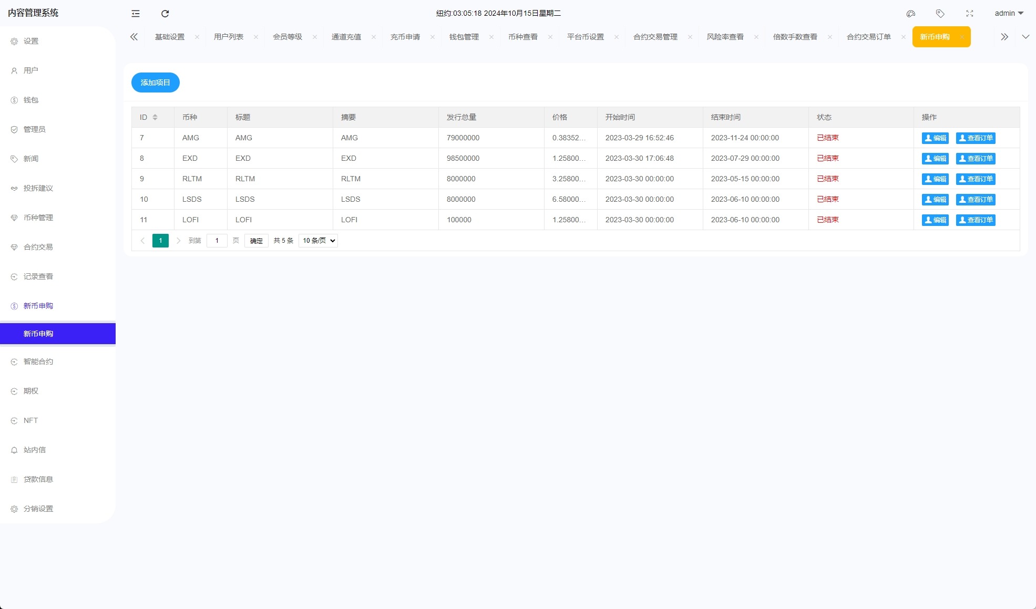This screenshot has width=1036, height=609.
Task: Sort table by ID column arrows
Action: pyautogui.click(x=155, y=117)
